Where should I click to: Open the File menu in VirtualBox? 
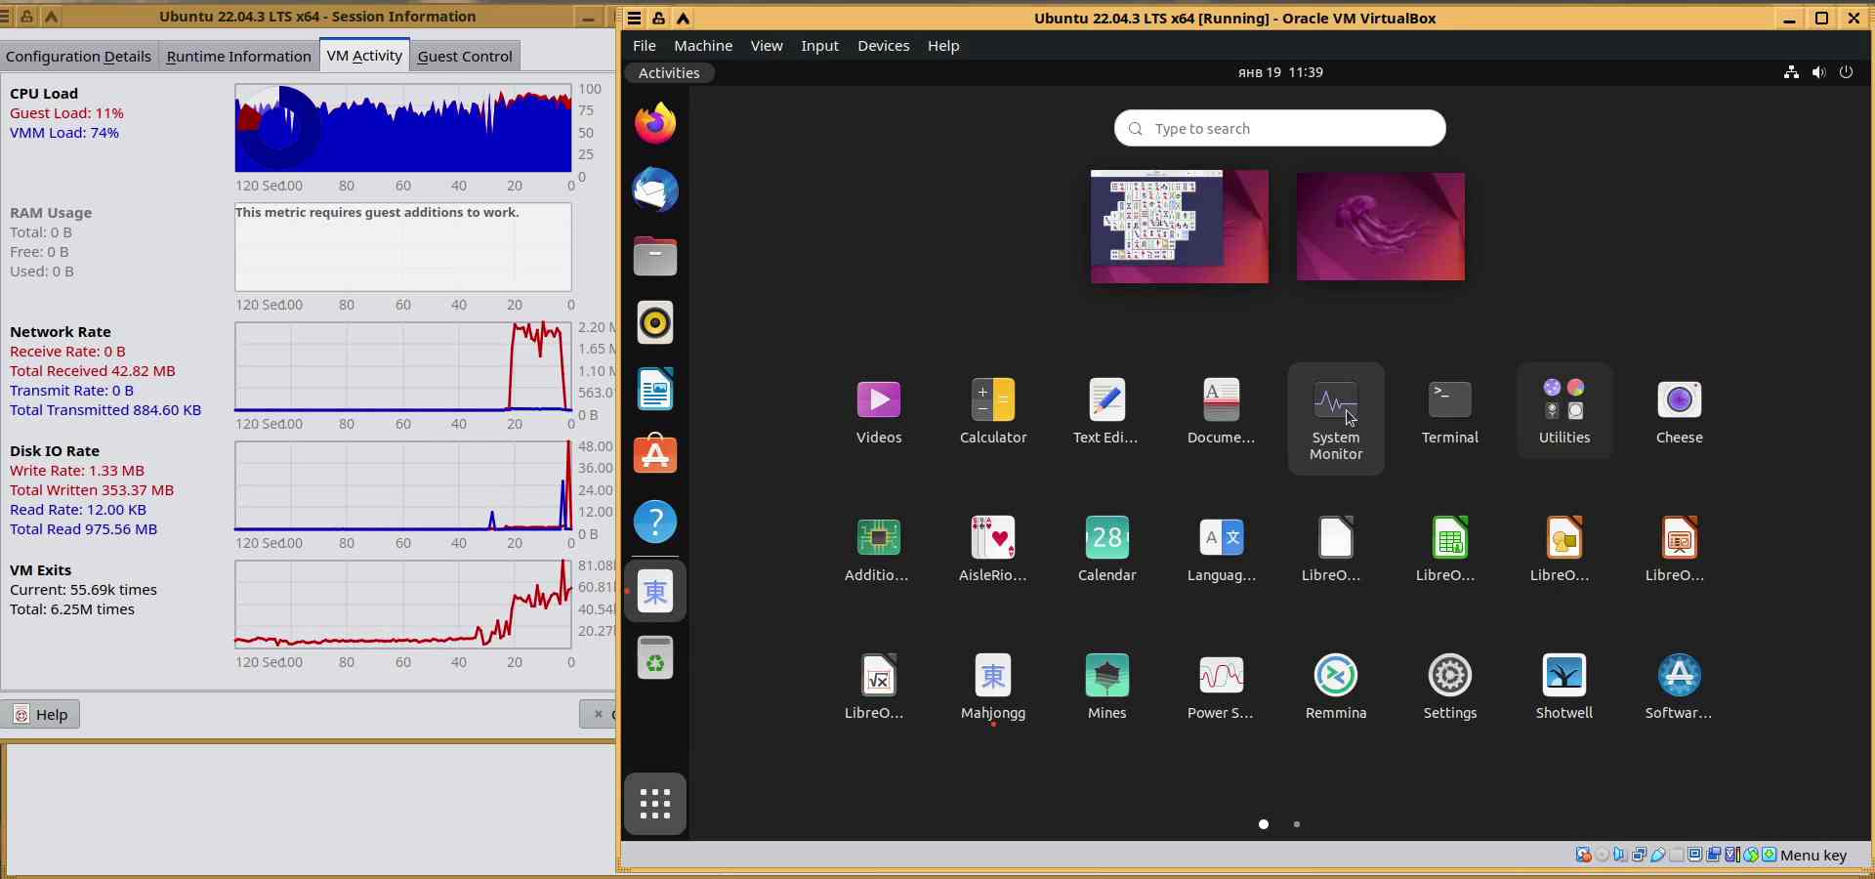click(x=645, y=46)
